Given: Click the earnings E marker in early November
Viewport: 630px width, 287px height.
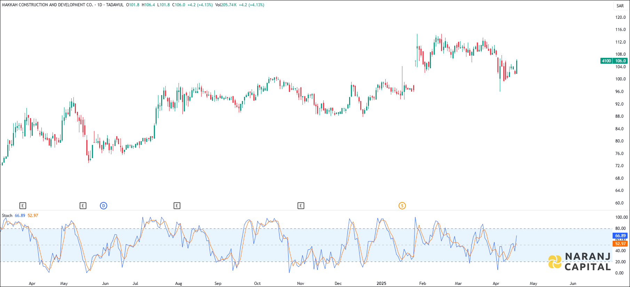Looking at the screenshot, I should (x=301, y=206).
